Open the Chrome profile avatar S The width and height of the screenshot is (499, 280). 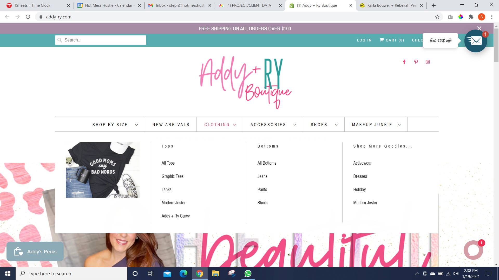[482, 17]
